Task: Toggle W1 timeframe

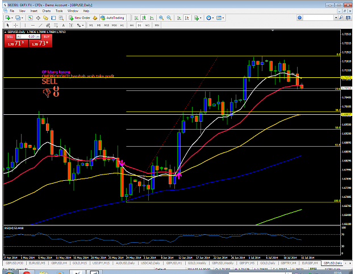Action: tap(147, 26)
